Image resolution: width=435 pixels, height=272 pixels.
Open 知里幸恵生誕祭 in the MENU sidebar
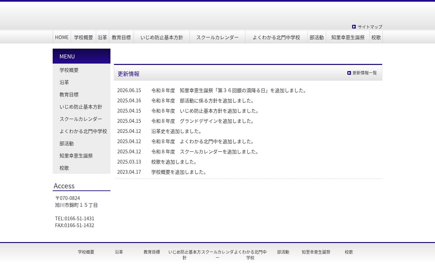(82, 156)
